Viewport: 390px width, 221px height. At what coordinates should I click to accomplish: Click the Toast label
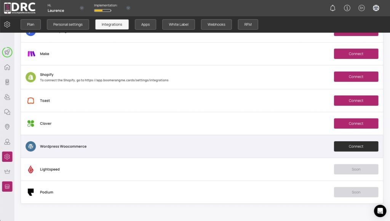pyautogui.click(x=45, y=101)
